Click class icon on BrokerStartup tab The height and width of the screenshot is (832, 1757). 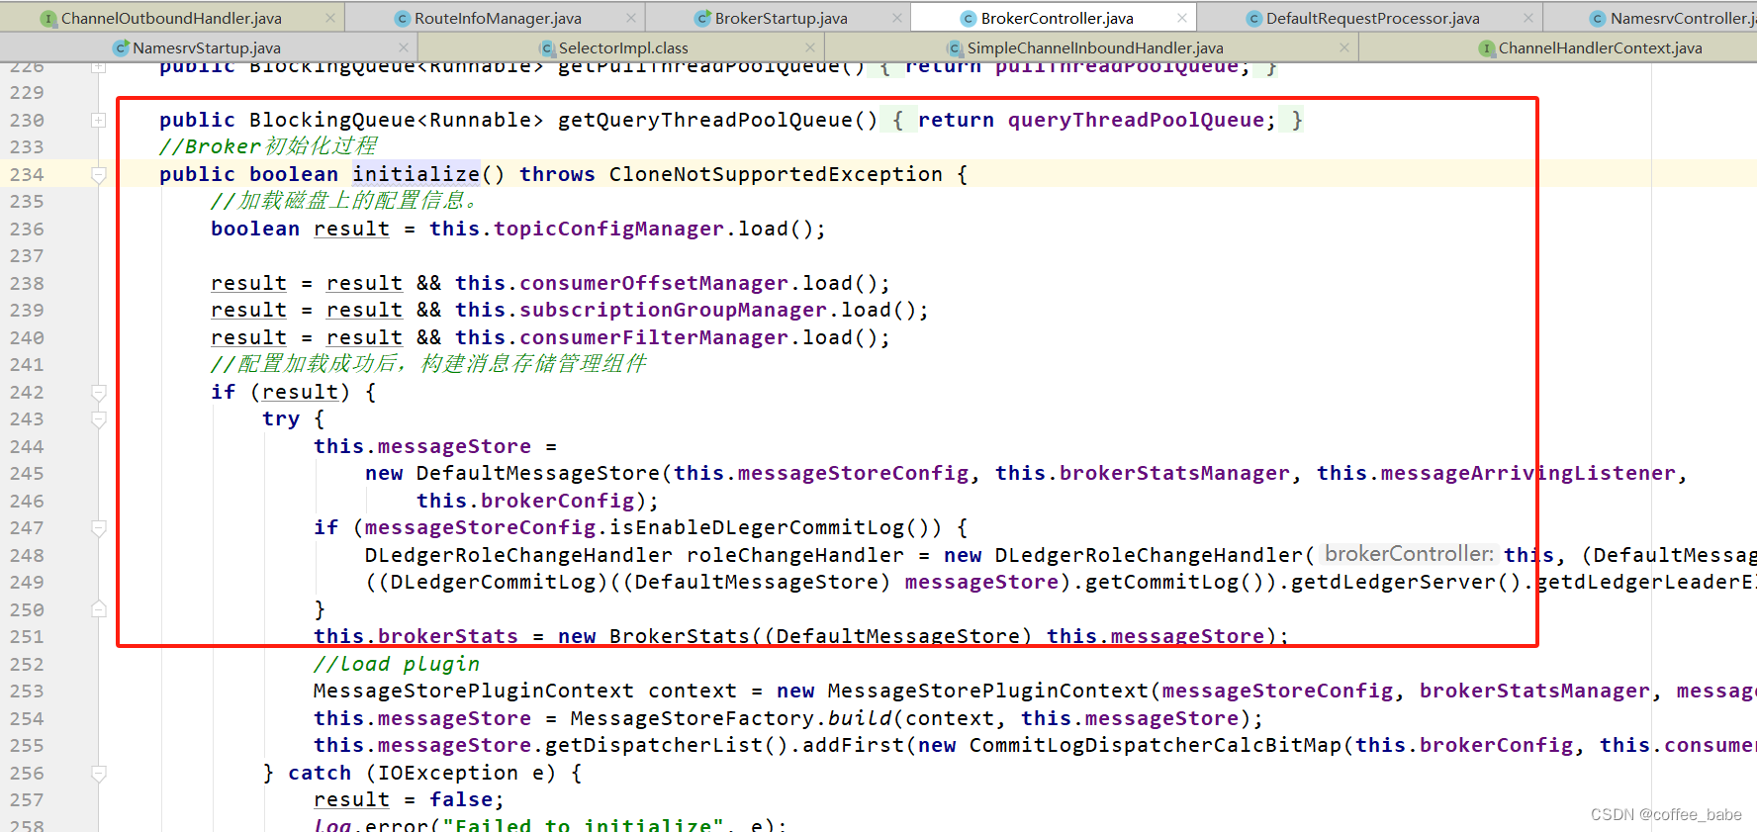coord(702,18)
